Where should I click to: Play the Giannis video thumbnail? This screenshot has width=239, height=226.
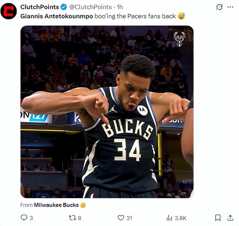tap(107, 112)
